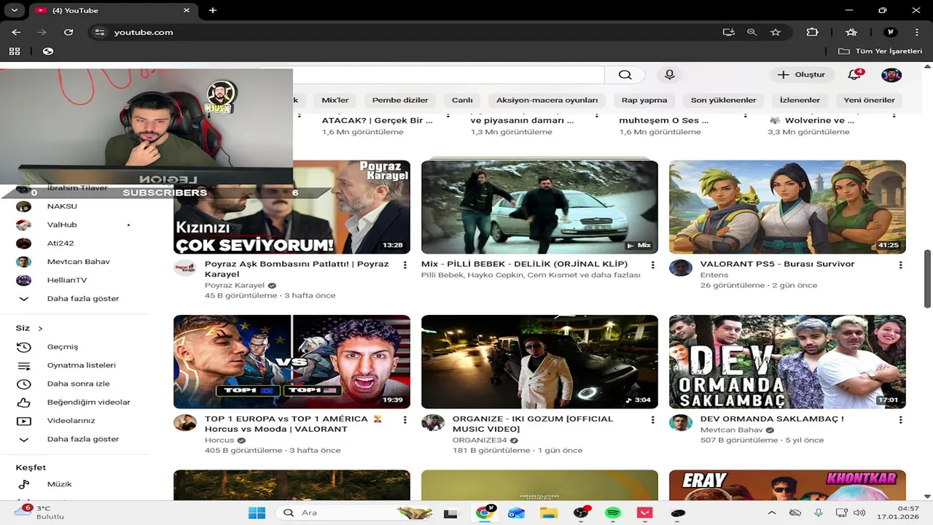Select the Pembe diziler filter chip

point(400,100)
